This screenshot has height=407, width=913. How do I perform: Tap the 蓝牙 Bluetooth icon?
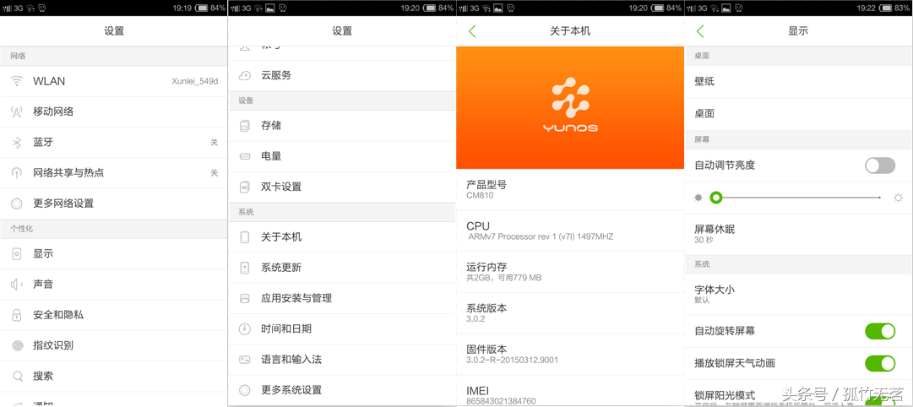(17, 142)
